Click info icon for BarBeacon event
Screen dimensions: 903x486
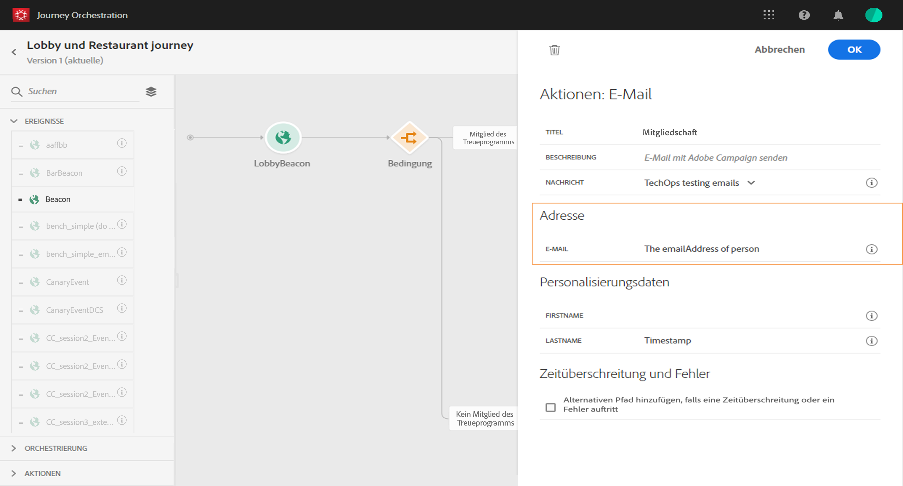click(x=122, y=171)
